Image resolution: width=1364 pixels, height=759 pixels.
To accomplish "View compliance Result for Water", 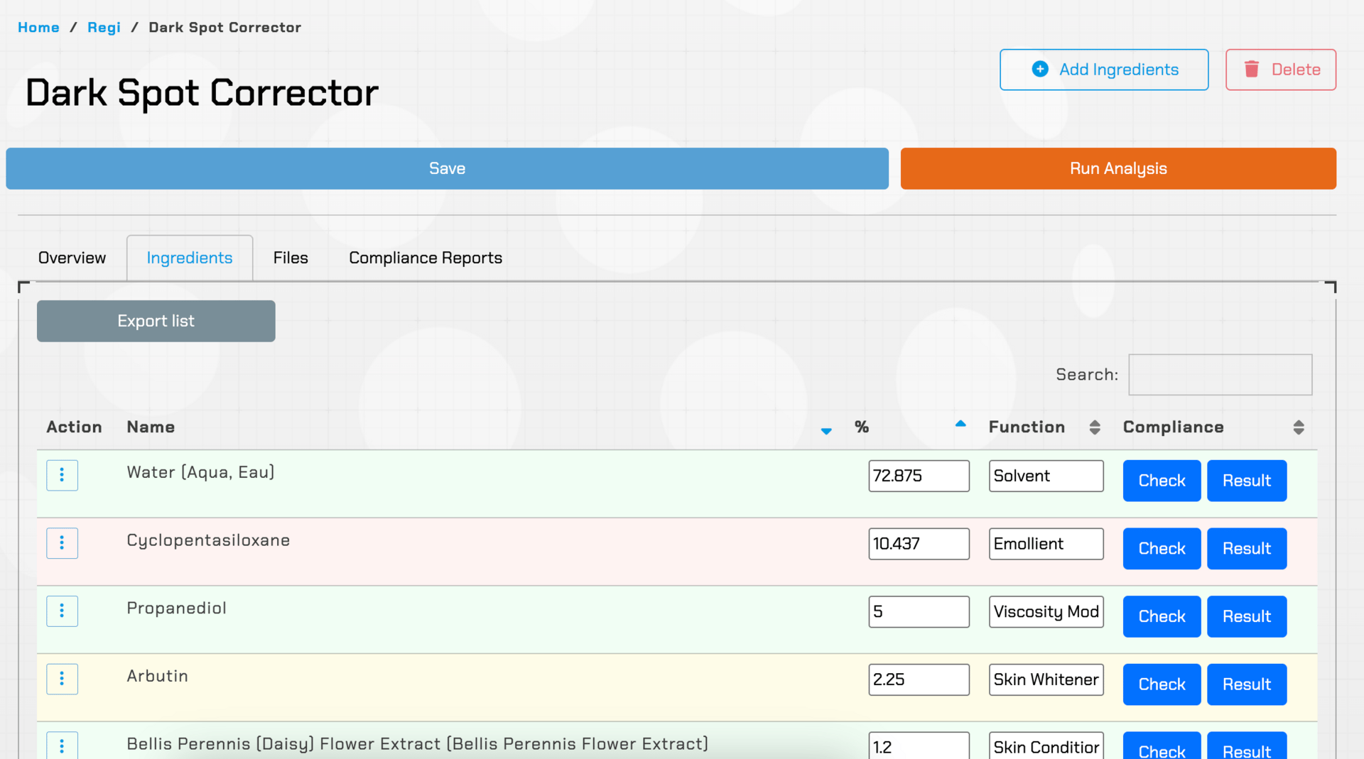I will 1247,481.
